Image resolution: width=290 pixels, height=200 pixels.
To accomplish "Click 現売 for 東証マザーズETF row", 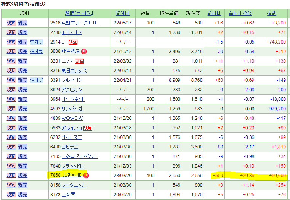I will click(23, 23).
